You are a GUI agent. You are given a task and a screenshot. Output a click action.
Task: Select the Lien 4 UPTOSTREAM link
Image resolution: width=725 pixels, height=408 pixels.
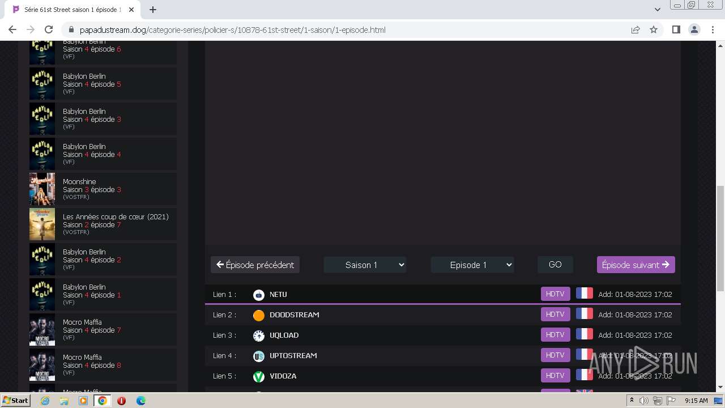tap(443, 355)
